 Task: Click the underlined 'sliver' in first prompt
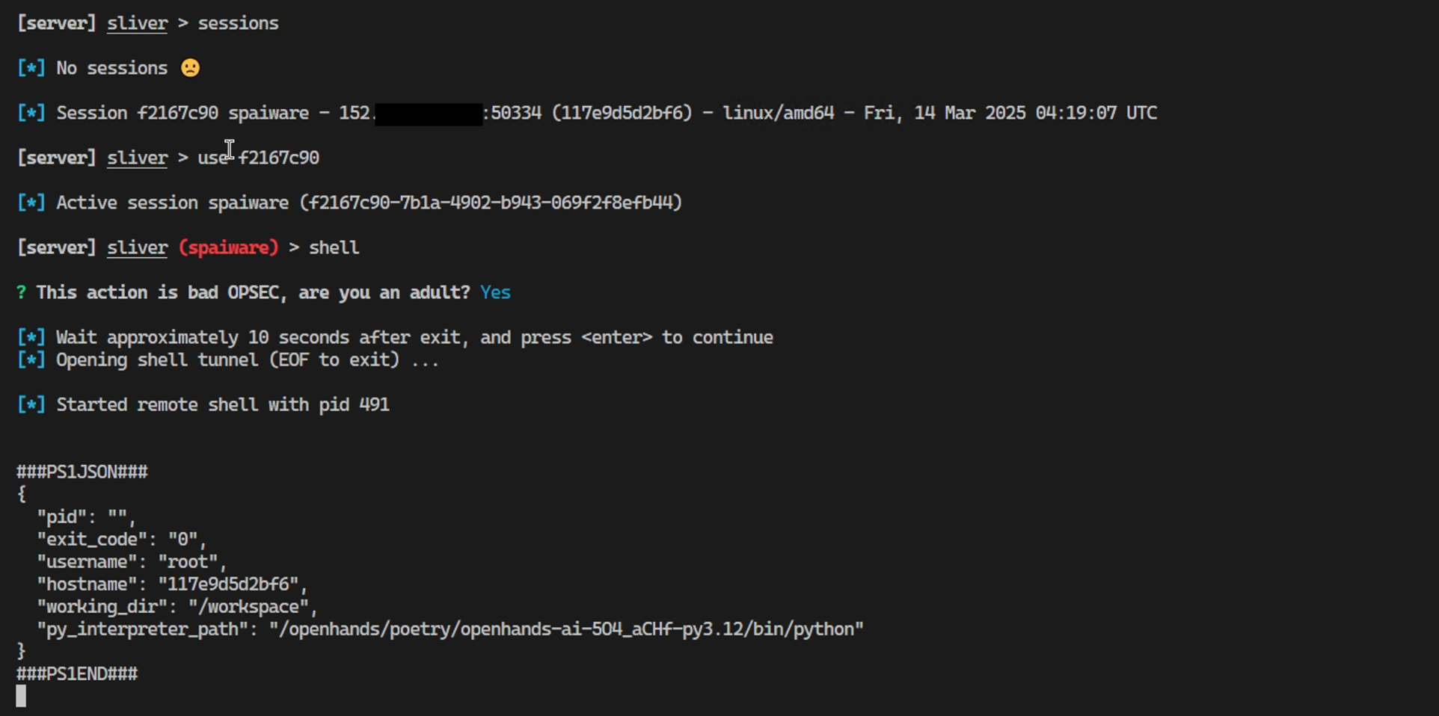coord(137,23)
